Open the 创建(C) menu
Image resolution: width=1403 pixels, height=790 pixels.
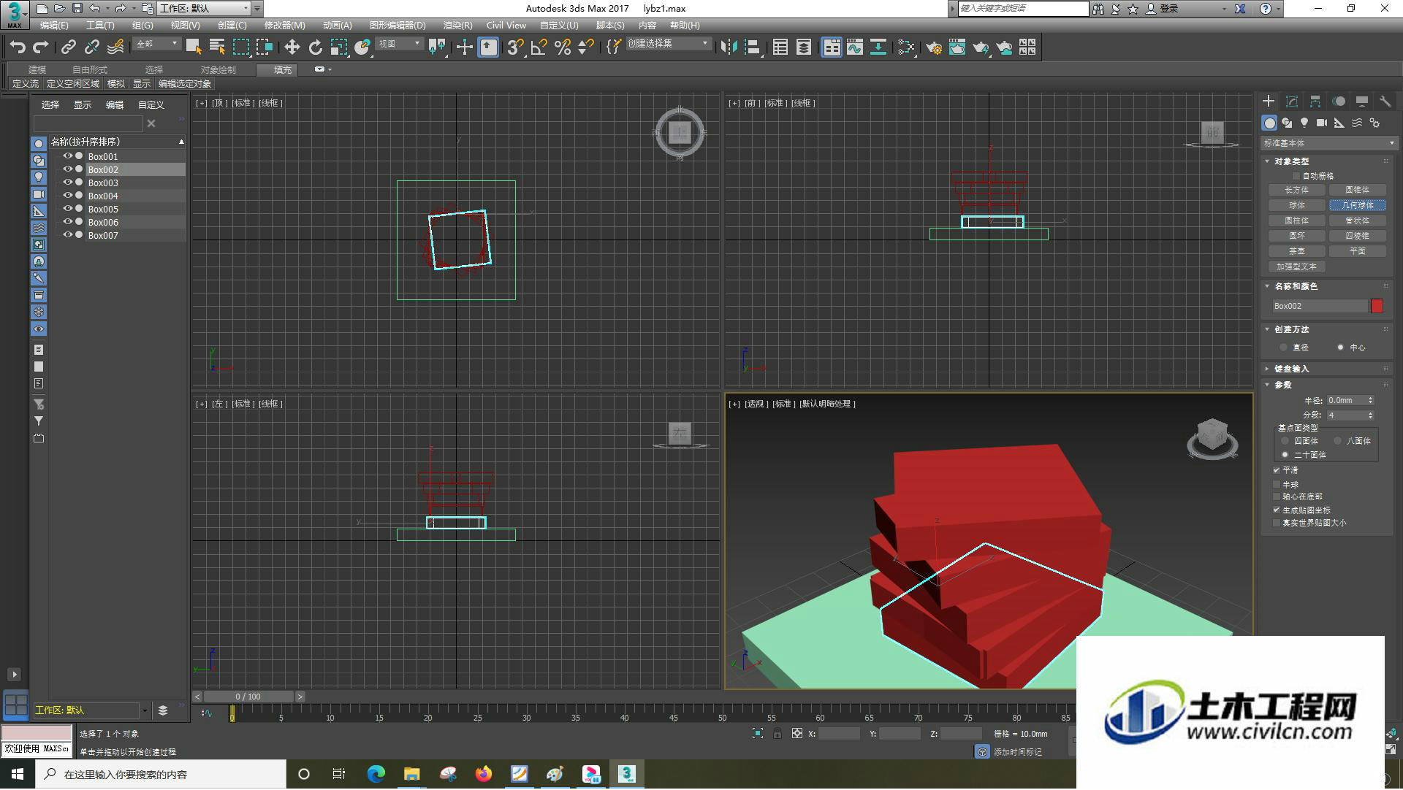232,26
